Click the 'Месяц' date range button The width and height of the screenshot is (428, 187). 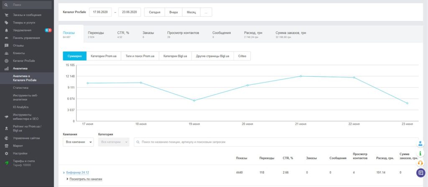click(191, 12)
